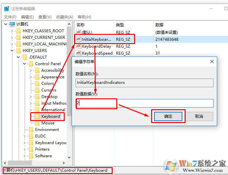Select the HKEY_LOCAL_MACHINE folder icon
The height and width of the screenshot is (175, 228).
[x=18, y=44]
